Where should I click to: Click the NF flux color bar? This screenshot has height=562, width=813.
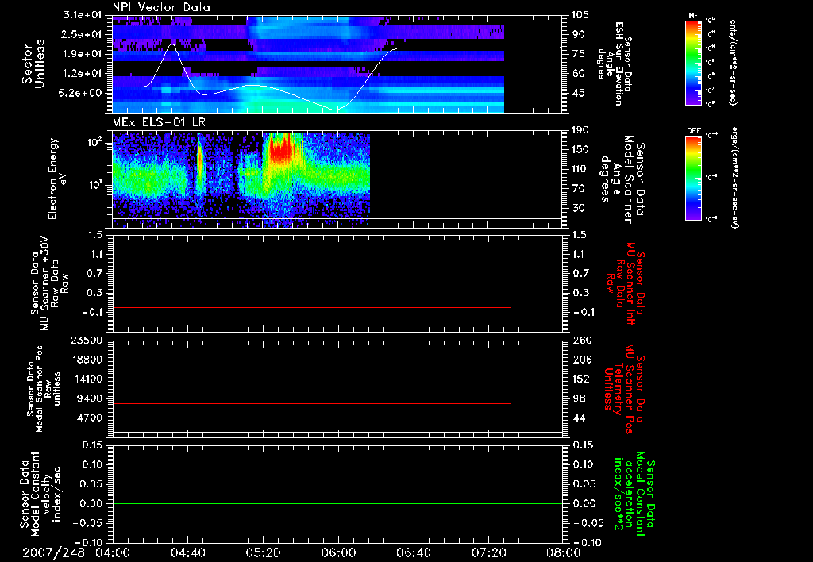click(693, 63)
